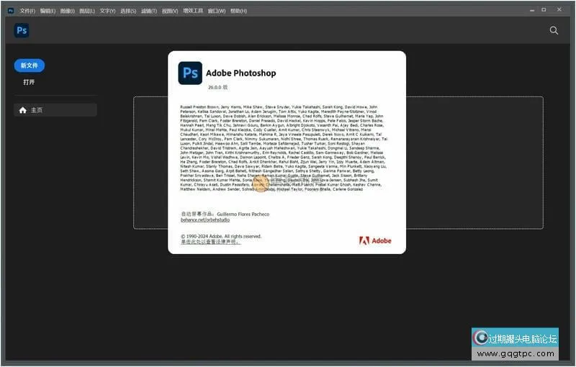Click the 打开 open file button
Screen dimensions: 576x367
coord(29,82)
